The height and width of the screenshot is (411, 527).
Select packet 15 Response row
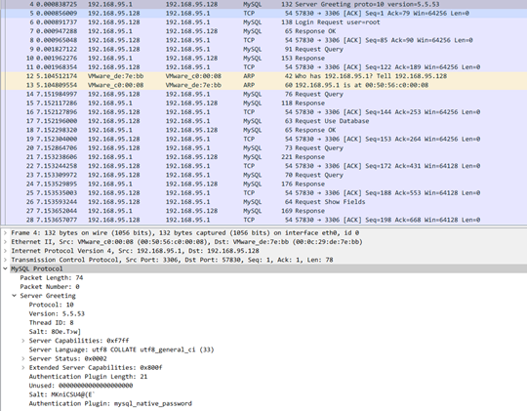(263, 103)
